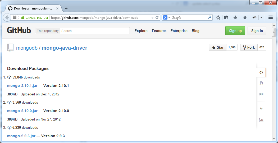Screen dimensions: 278x143
Task: View the 1,086 stargazers count
Action: click(232, 47)
